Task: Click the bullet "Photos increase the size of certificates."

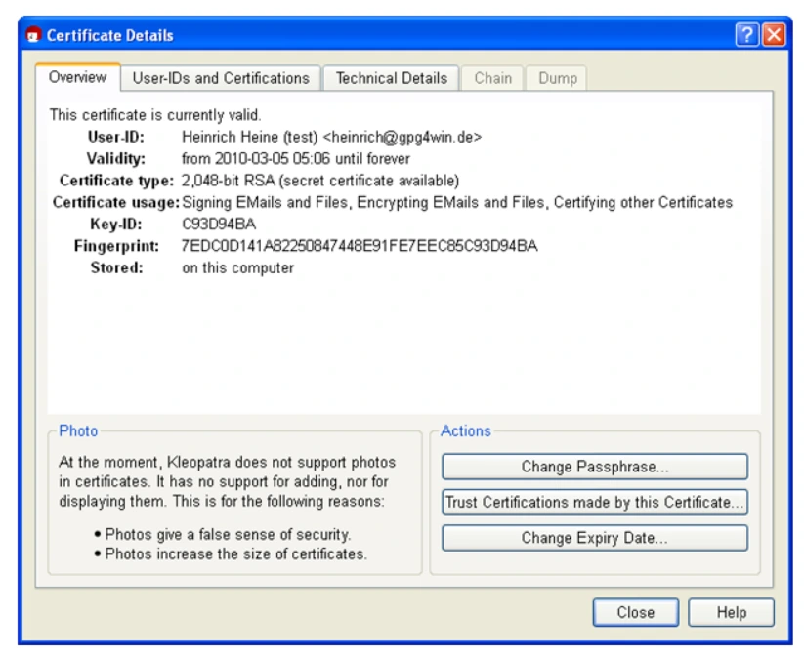Action: (235, 553)
